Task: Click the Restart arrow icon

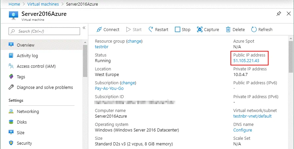Action: (x=151, y=29)
